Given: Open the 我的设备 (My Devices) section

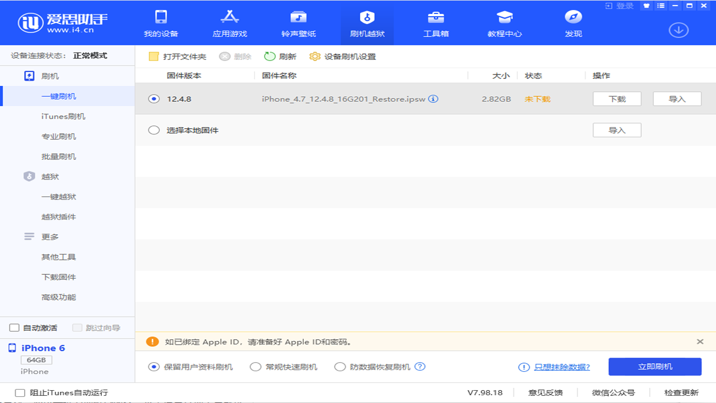Looking at the screenshot, I should (x=161, y=24).
